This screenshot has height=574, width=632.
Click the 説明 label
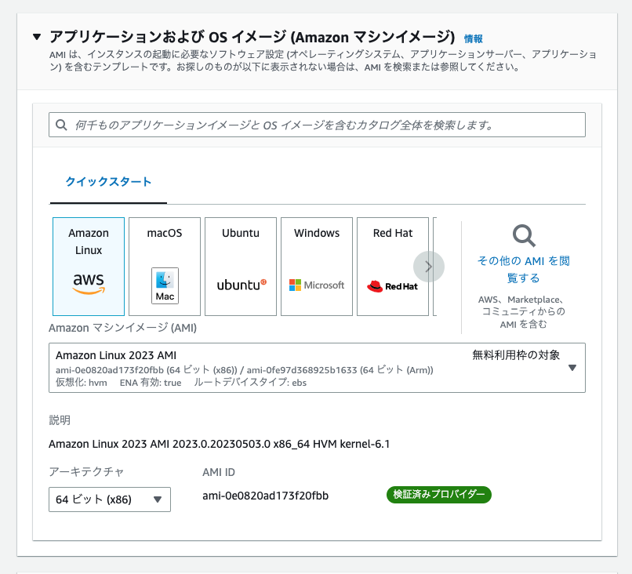[60, 420]
